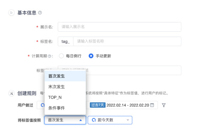The image size is (200, 129).
Task: Click the 2022.02.14 - 2022.02.20 date range
Action: 128,105
